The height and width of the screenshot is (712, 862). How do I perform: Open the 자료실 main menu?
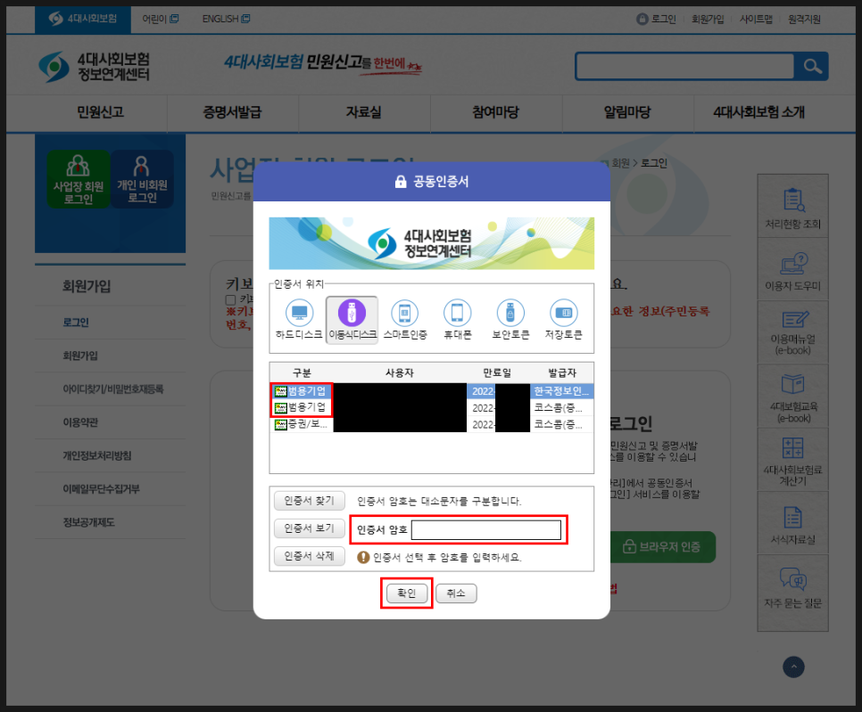pyautogui.click(x=364, y=112)
